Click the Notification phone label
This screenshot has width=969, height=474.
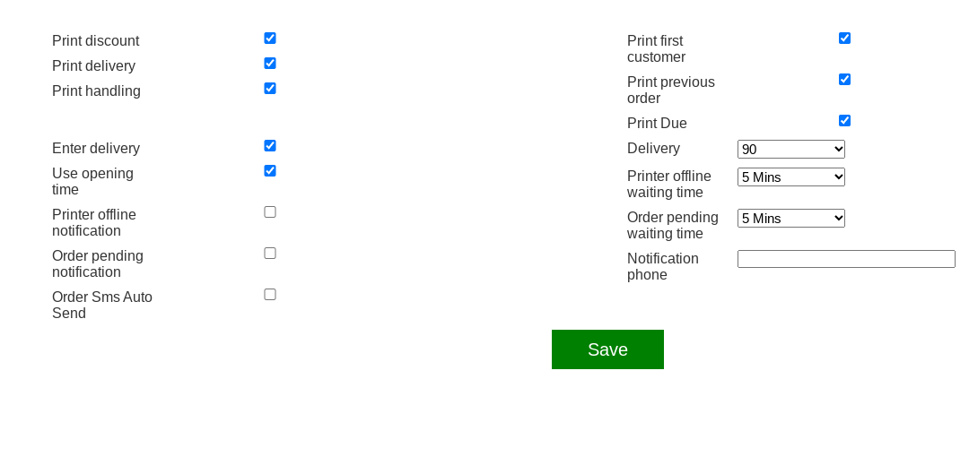coord(662,267)
